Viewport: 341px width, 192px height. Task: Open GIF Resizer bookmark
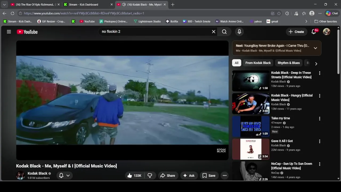[51, 21]
